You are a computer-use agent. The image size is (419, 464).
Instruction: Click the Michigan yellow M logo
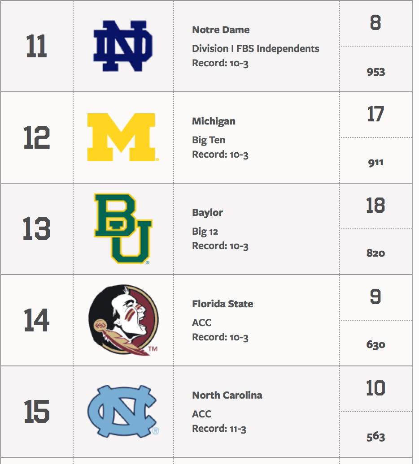(122, 137)
